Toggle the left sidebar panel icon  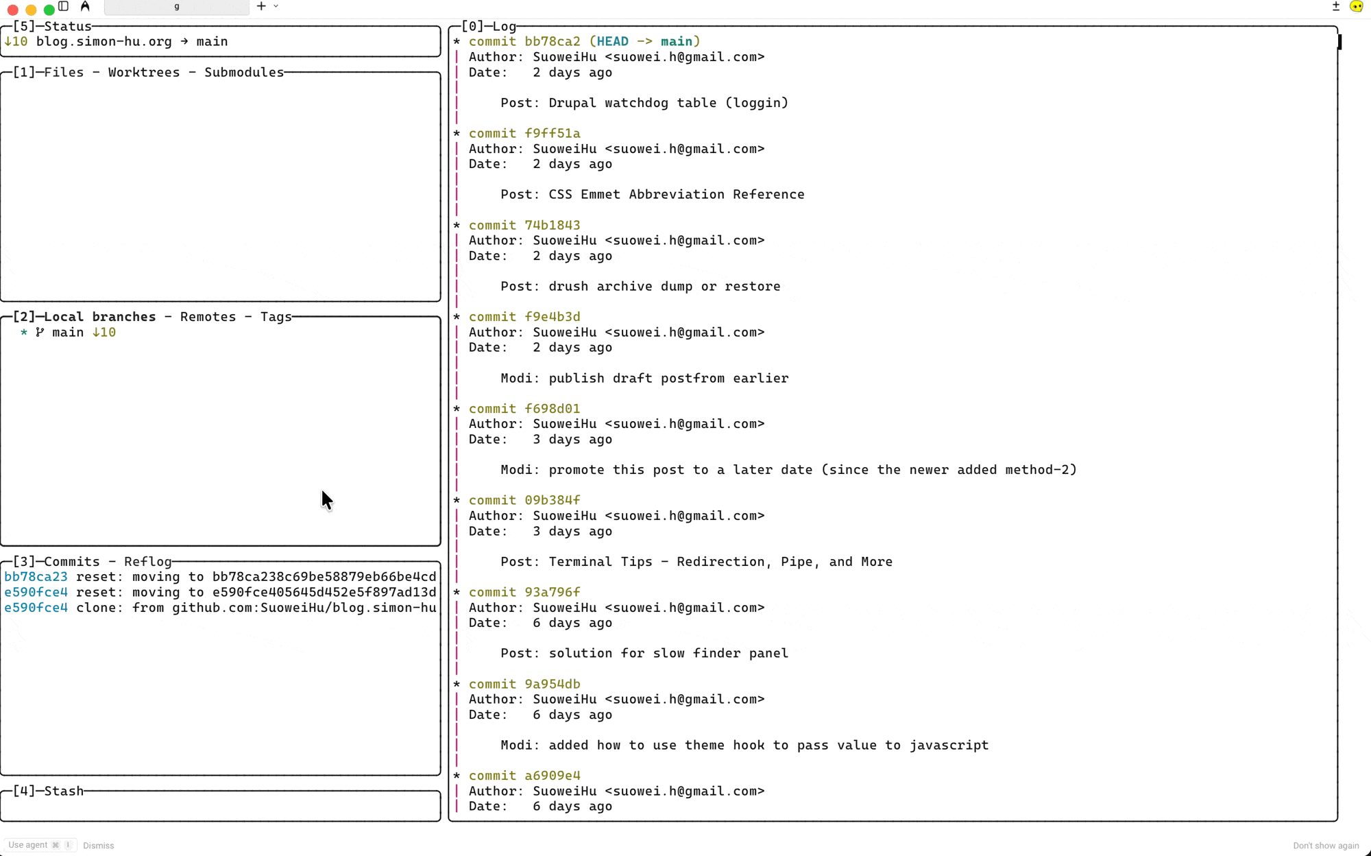64,6
